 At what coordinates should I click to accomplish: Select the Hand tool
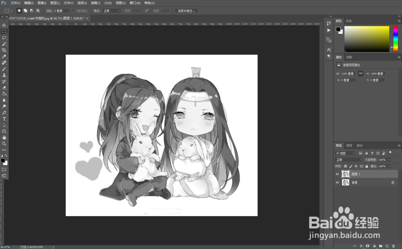coord(4,138)
